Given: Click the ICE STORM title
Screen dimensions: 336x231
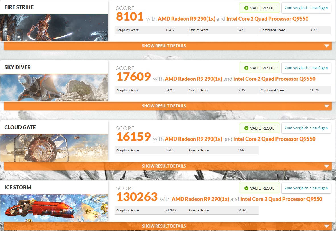Looking at the screenshot, I should pos(18,187).
